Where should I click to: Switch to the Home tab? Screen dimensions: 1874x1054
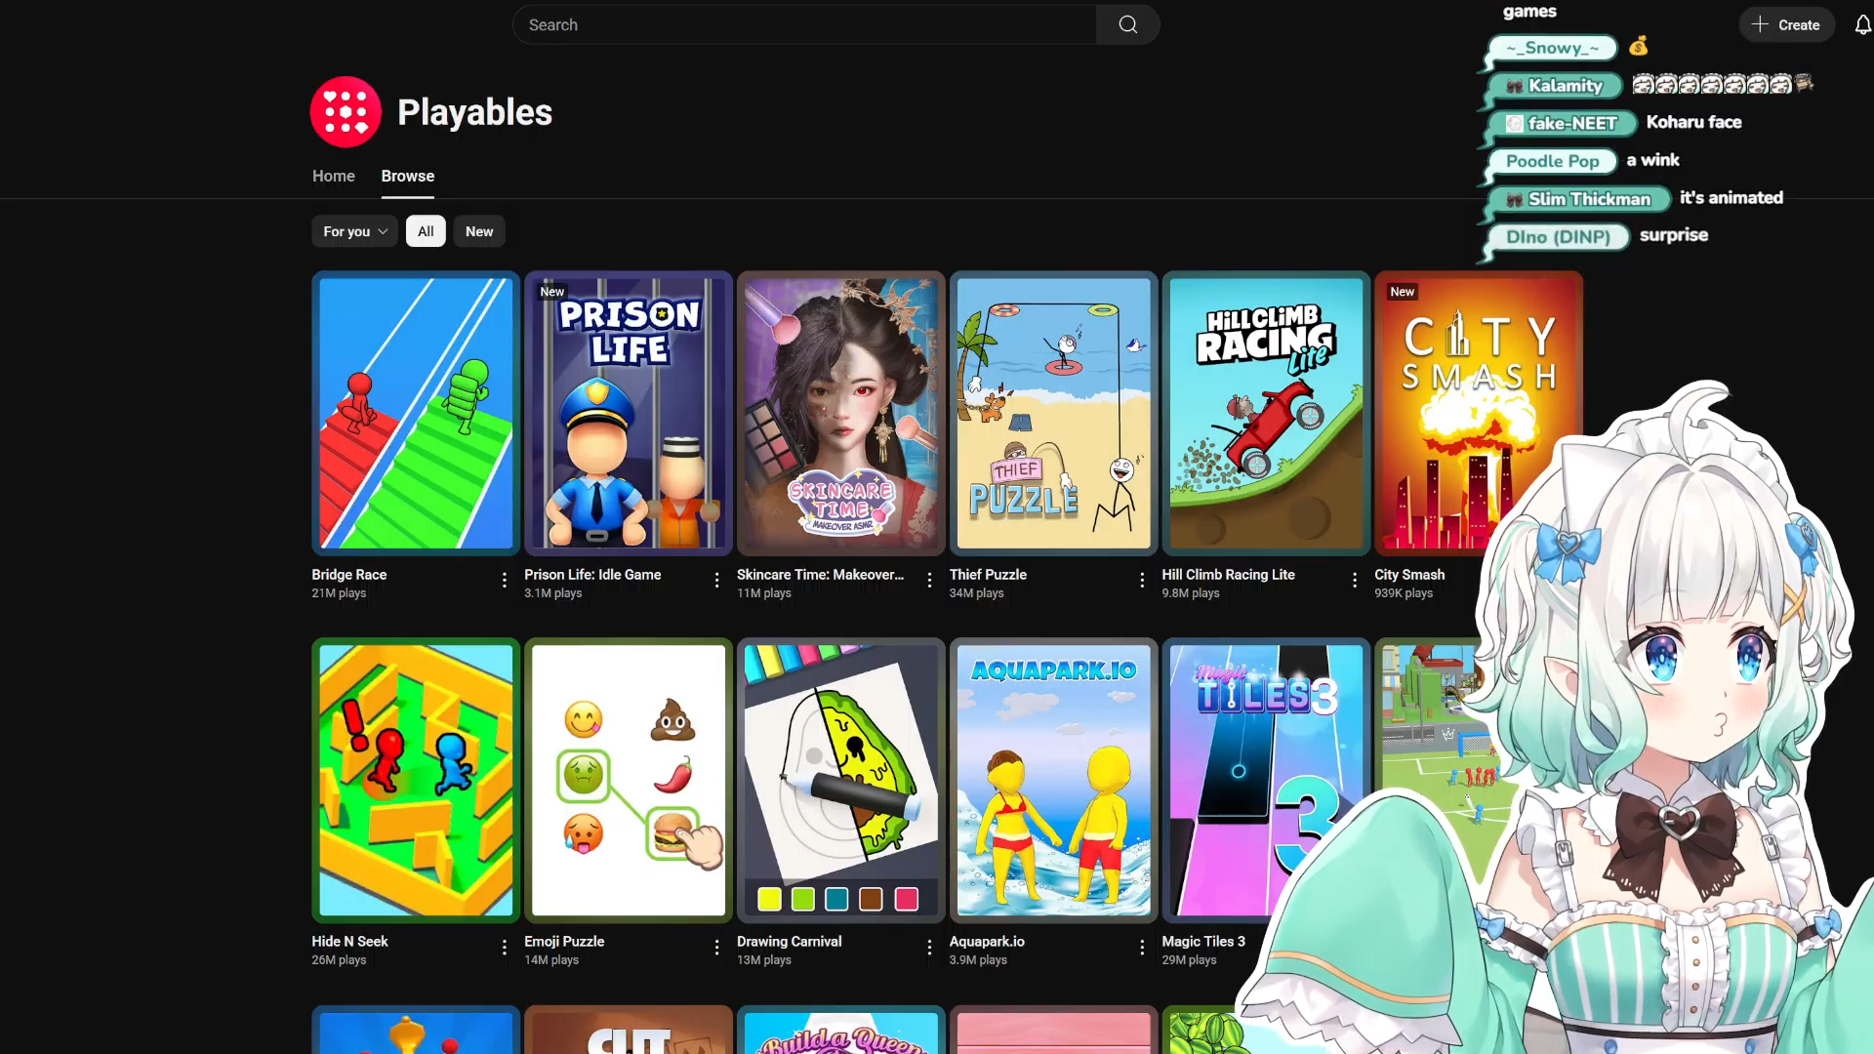pyautogui.click(x=334, y=176)
